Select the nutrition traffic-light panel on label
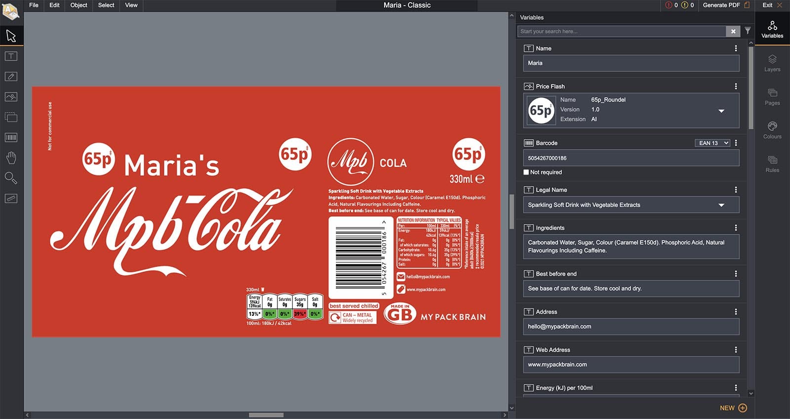The height and width of the screenshot is (419, 790). point(284,306)
